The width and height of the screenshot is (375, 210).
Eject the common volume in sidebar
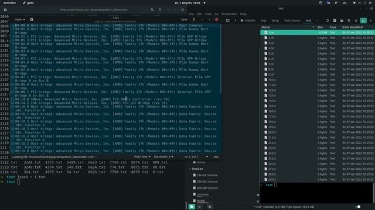pyautogui.click(x=258, y=195)
